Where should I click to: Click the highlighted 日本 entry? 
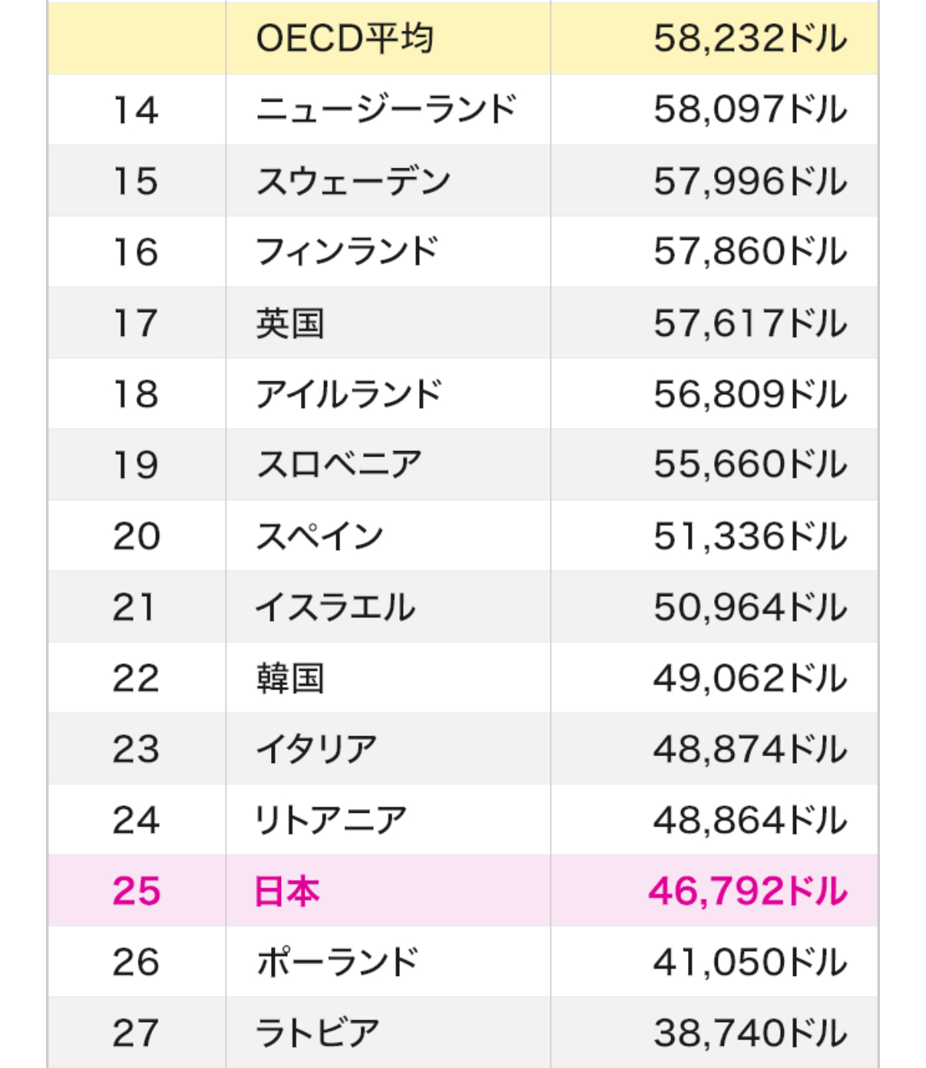287,891
